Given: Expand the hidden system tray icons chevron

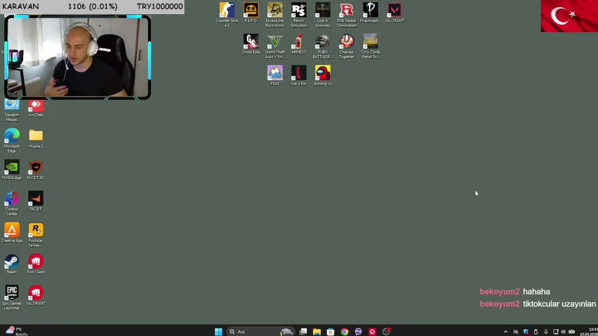Looking at the screenshot, I should click(x=505, y=332).
